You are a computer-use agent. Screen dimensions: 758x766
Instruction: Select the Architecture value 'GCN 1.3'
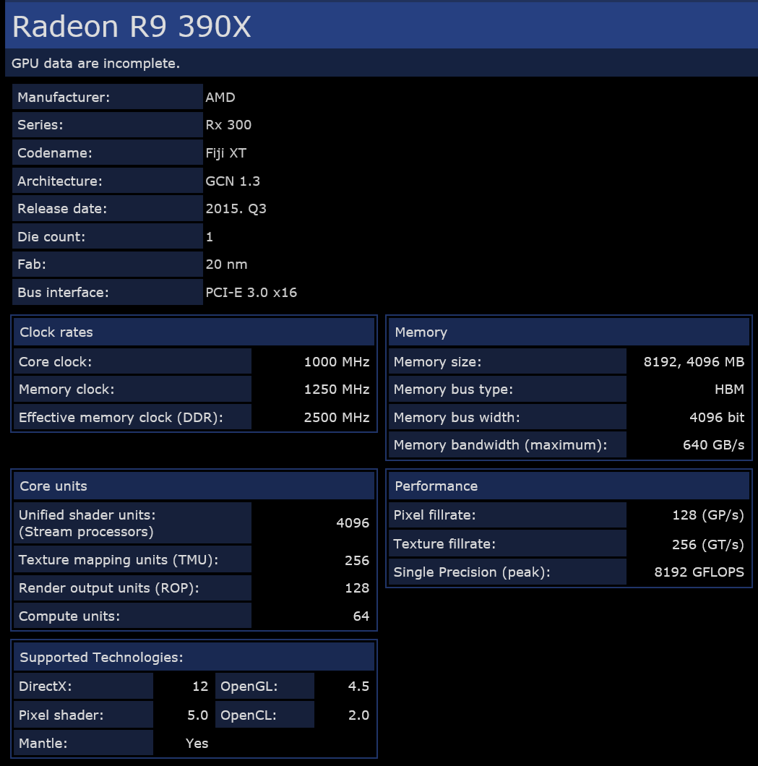(x=233, y=181)
